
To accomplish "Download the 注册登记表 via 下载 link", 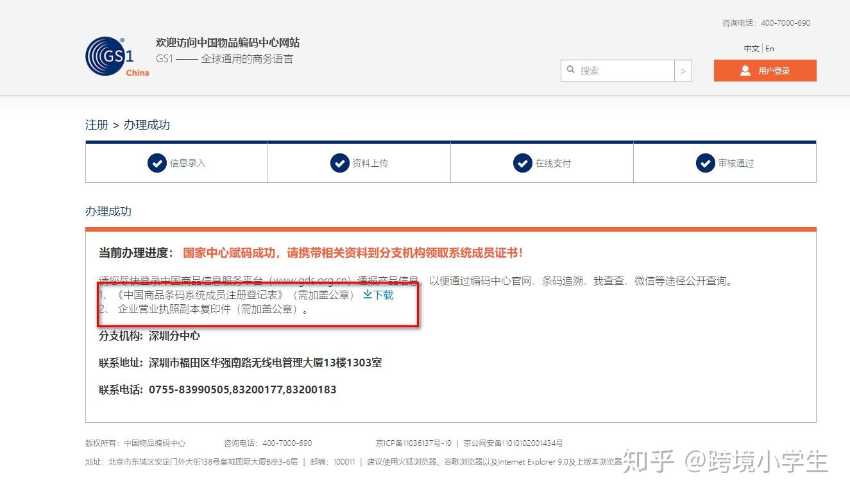I will pyautogui.click(x=382, y=295).
